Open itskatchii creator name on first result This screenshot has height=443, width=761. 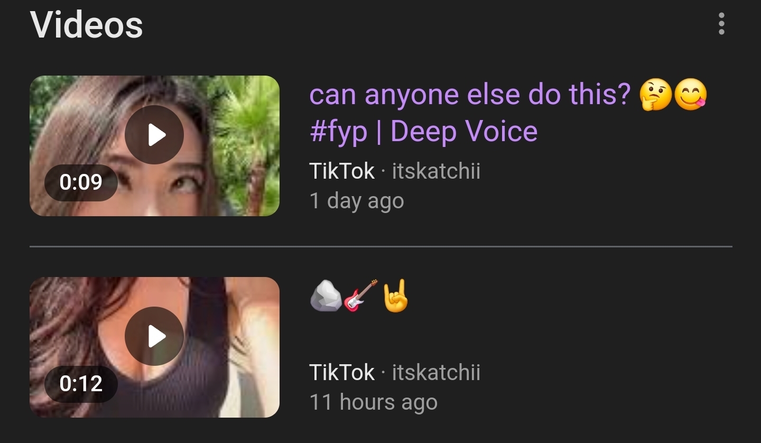pos(436,171)
